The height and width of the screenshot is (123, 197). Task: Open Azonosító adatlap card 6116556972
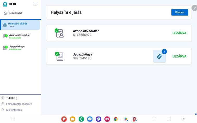point(86,33)
